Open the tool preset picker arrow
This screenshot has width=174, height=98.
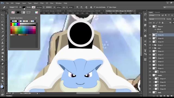pyautogui.click(x=7, y=7)
